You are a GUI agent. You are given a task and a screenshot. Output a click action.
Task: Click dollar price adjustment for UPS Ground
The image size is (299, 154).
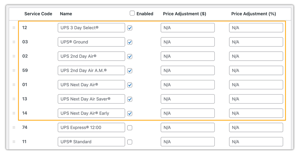[187, 42]
